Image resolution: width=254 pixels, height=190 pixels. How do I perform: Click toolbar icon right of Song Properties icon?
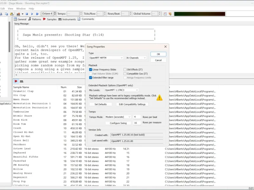170,14
